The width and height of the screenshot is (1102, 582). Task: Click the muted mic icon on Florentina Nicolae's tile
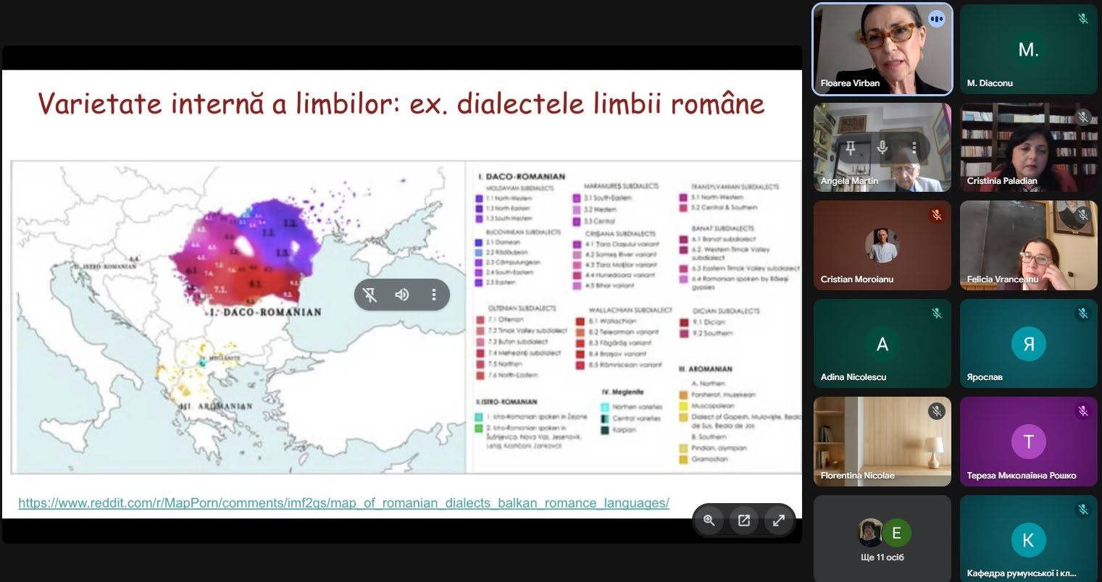(937, 411)
